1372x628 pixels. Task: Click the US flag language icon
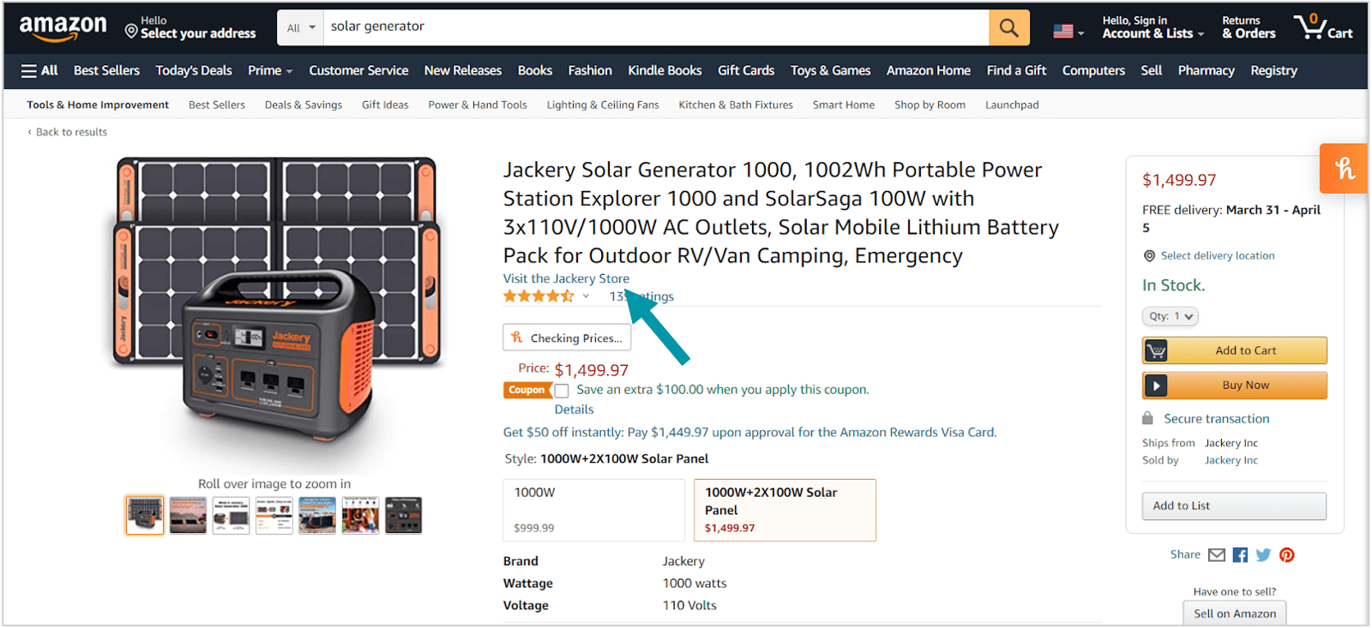point(1063,31)
